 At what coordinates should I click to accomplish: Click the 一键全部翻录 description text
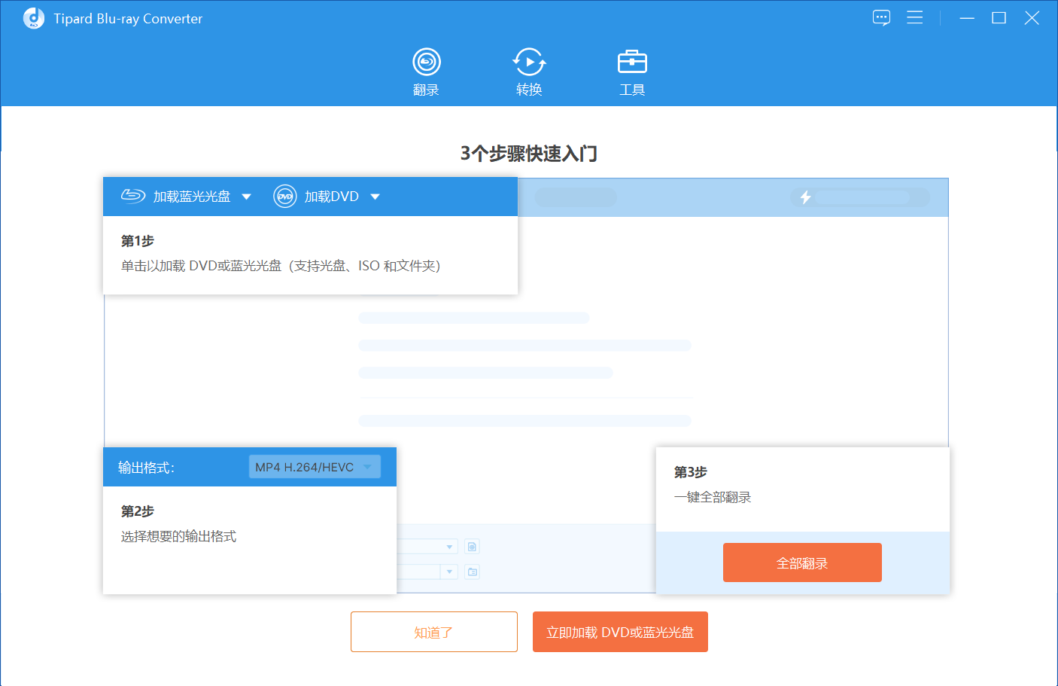pyautogui.click(x=713, y=497)
